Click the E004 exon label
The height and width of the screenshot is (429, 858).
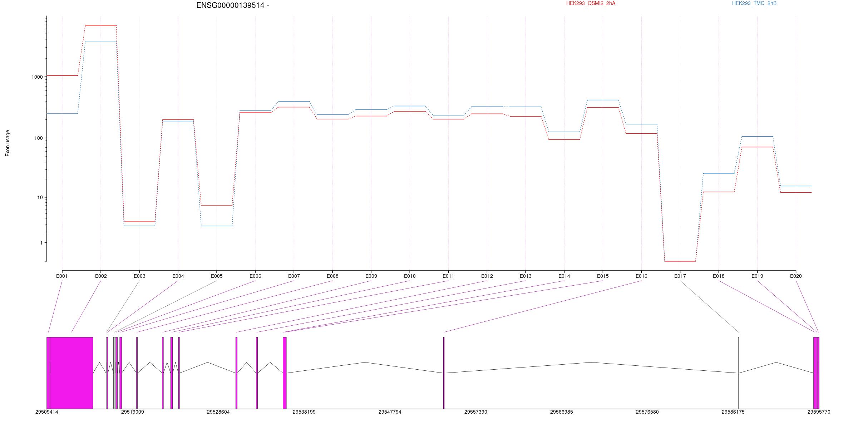coord(178,276)
